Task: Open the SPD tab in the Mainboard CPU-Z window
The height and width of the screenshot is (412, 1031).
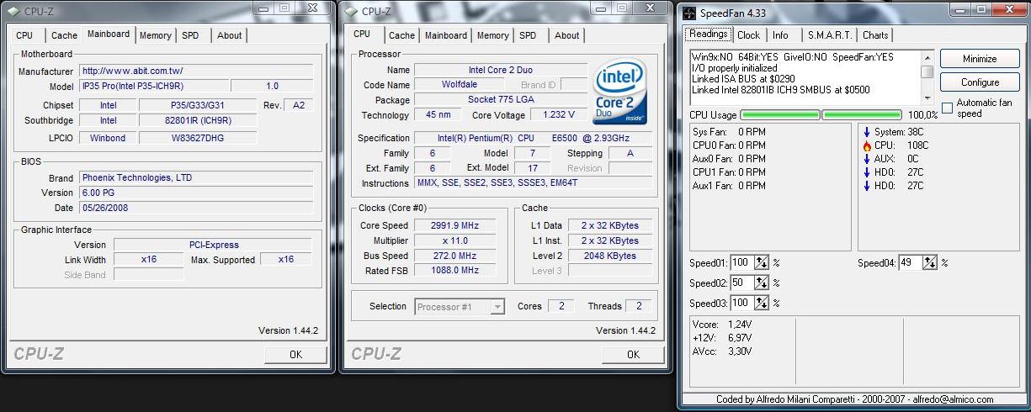Action: click(191, 35)
